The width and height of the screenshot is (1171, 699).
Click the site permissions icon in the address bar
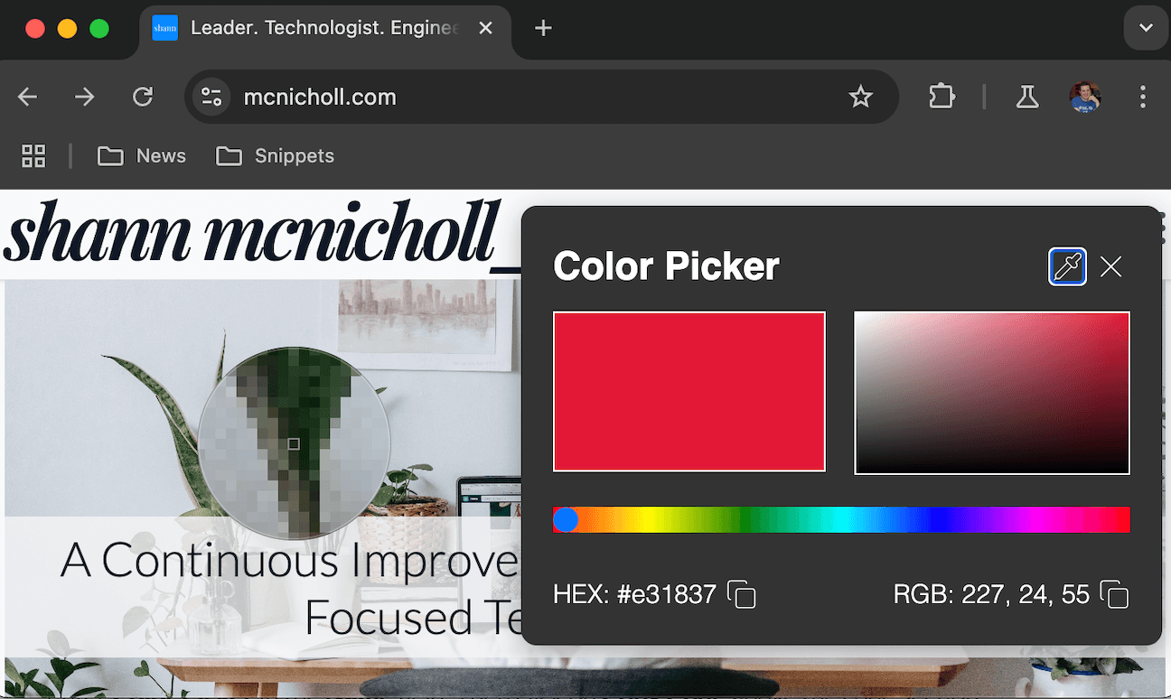point(211,96)
